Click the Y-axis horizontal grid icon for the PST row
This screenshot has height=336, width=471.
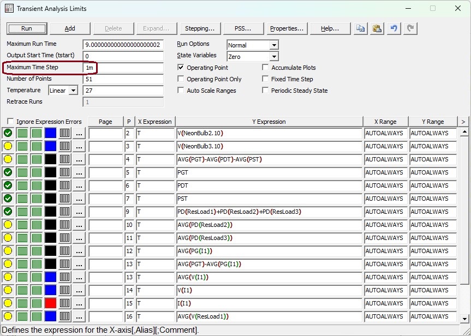point(37,199)
